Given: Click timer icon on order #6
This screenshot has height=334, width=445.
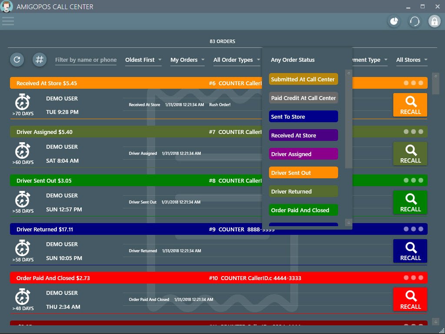Looking at the screenshot, I should point(23,102).
